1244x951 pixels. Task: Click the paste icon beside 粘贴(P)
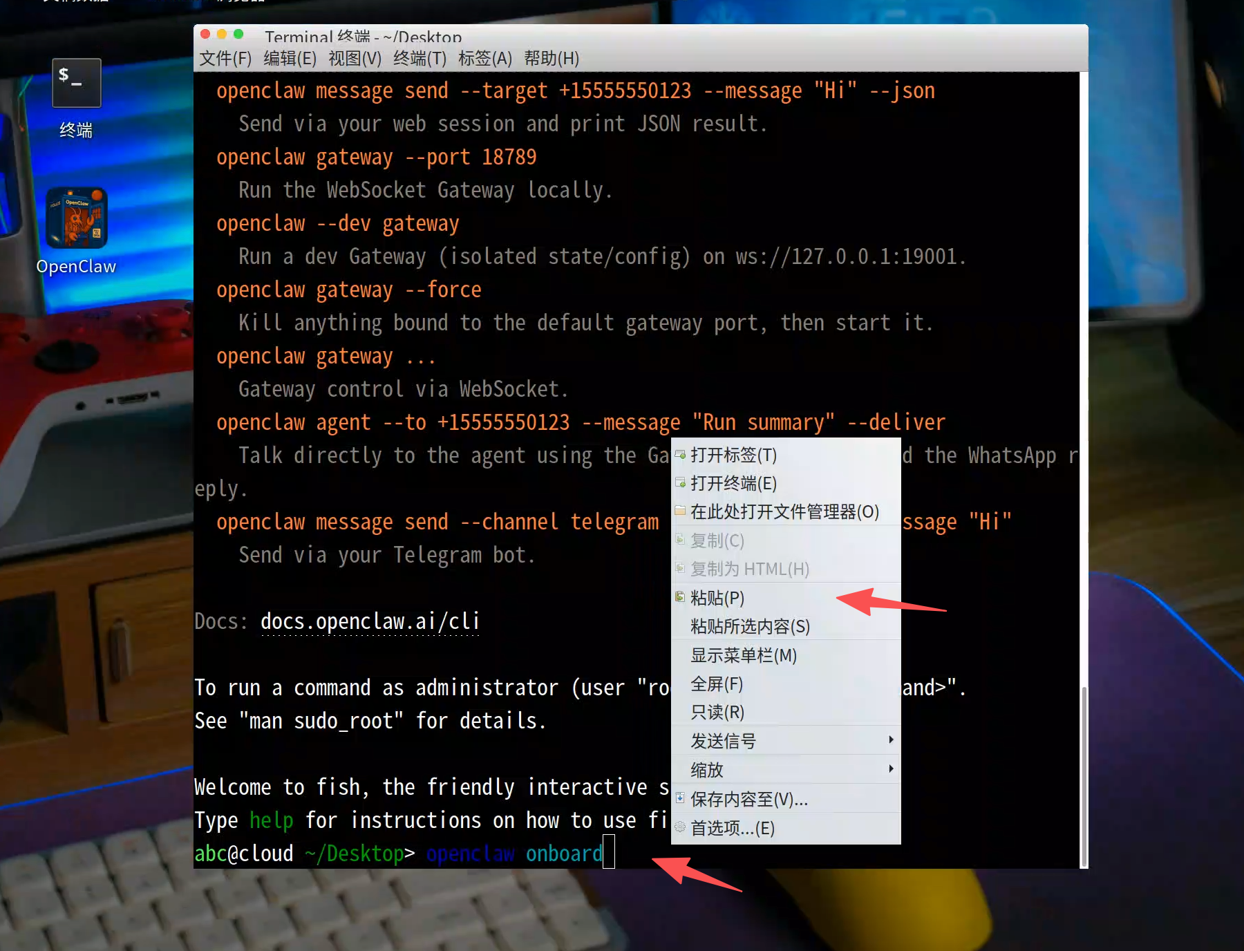click(681, 596)
